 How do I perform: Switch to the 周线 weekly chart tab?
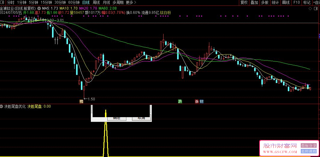[96, 3]
